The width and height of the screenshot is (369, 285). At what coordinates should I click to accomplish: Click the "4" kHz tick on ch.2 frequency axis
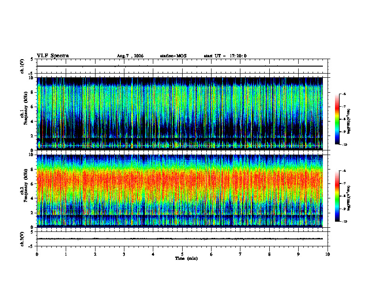33,198
